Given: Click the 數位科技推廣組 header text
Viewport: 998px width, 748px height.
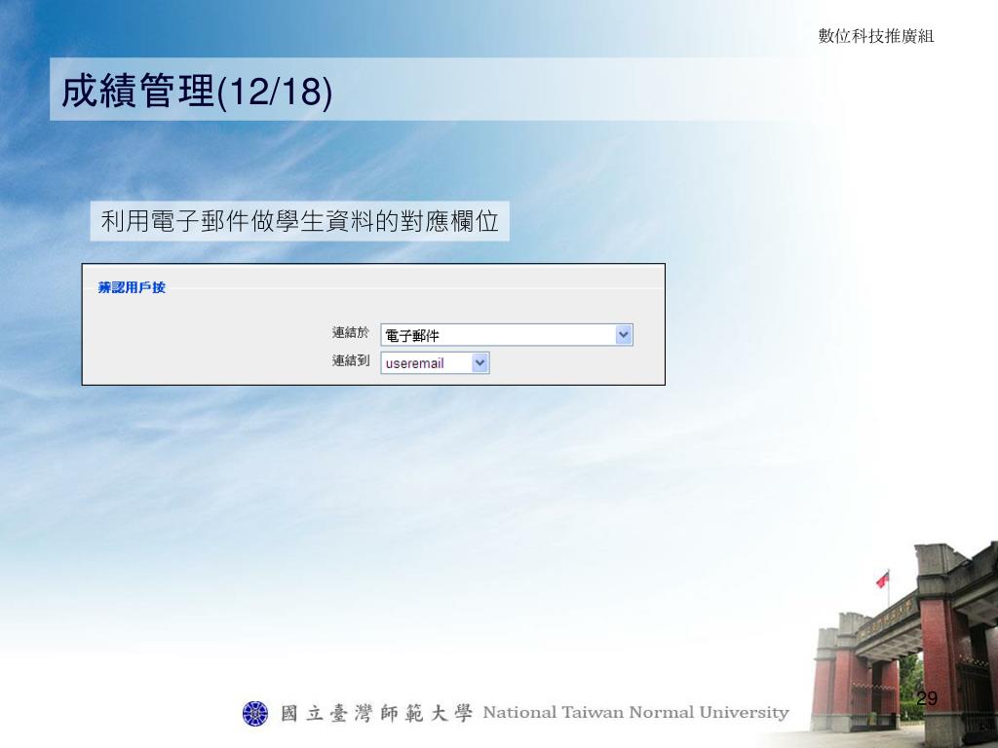Looking at the screenshot, I should [x=876, y=36].
